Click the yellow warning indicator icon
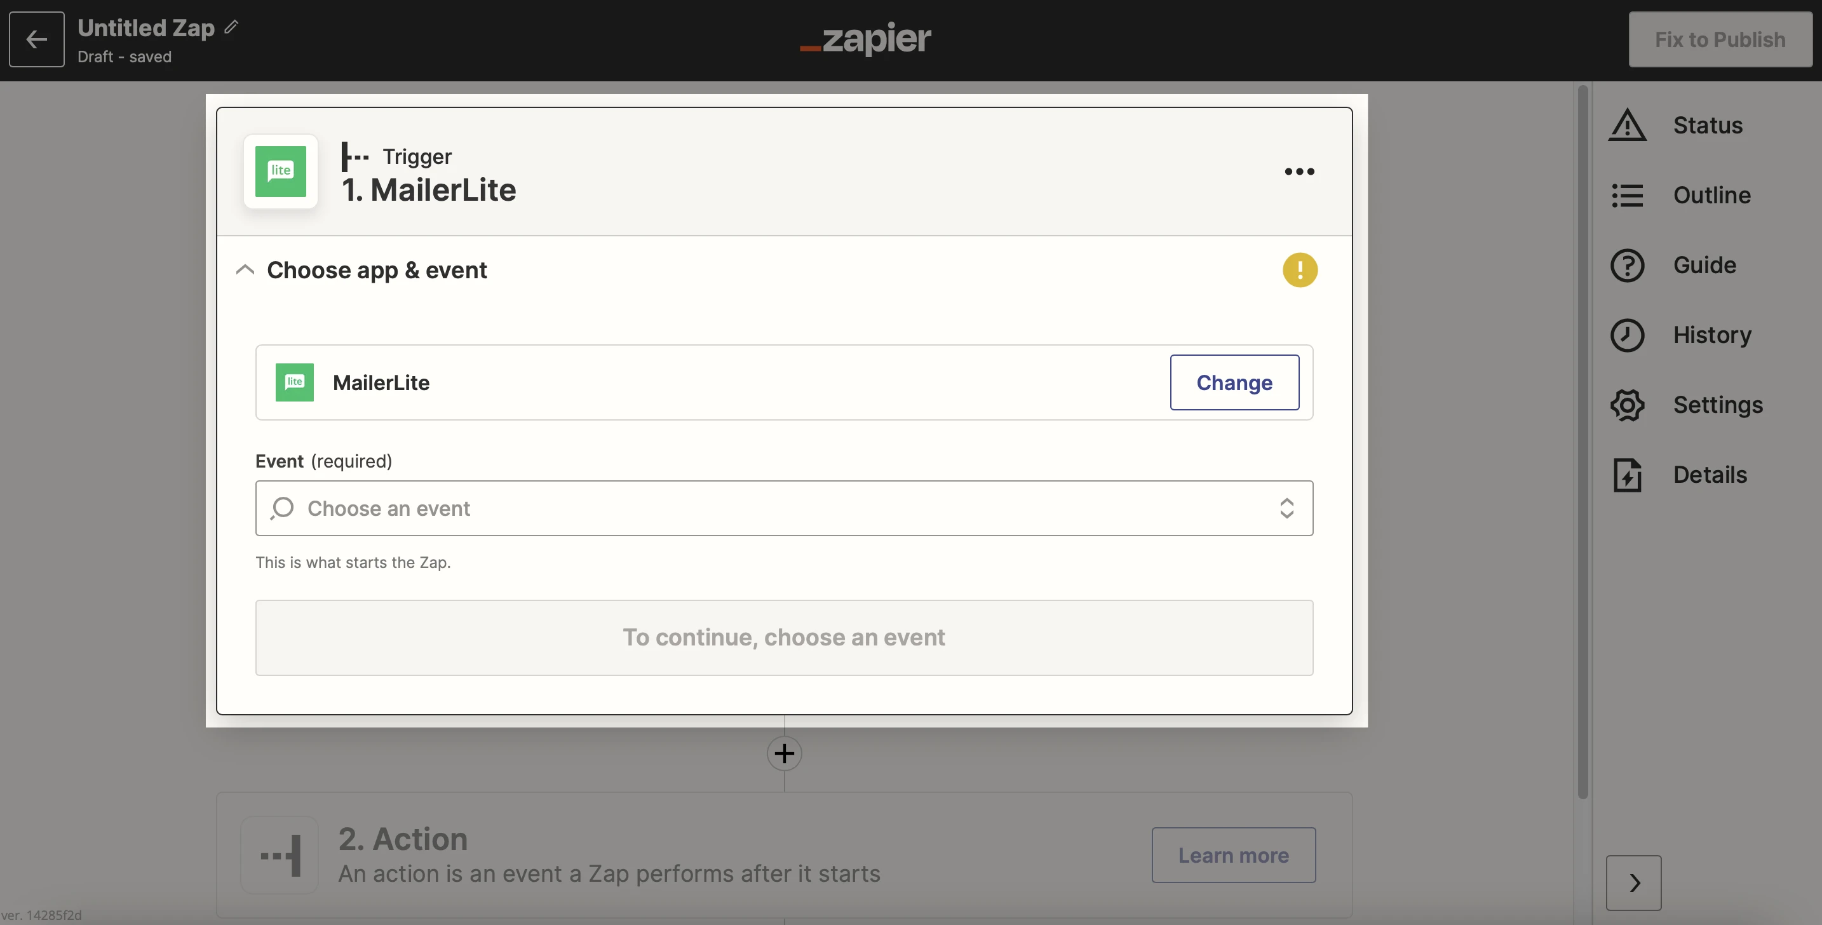Screen dimensions: 1822x925 click(x=1300, y=269)
